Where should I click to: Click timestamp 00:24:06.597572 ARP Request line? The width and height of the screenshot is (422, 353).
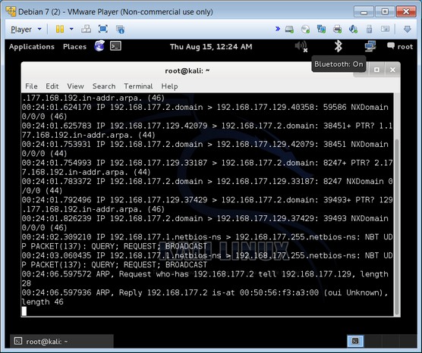56,274
